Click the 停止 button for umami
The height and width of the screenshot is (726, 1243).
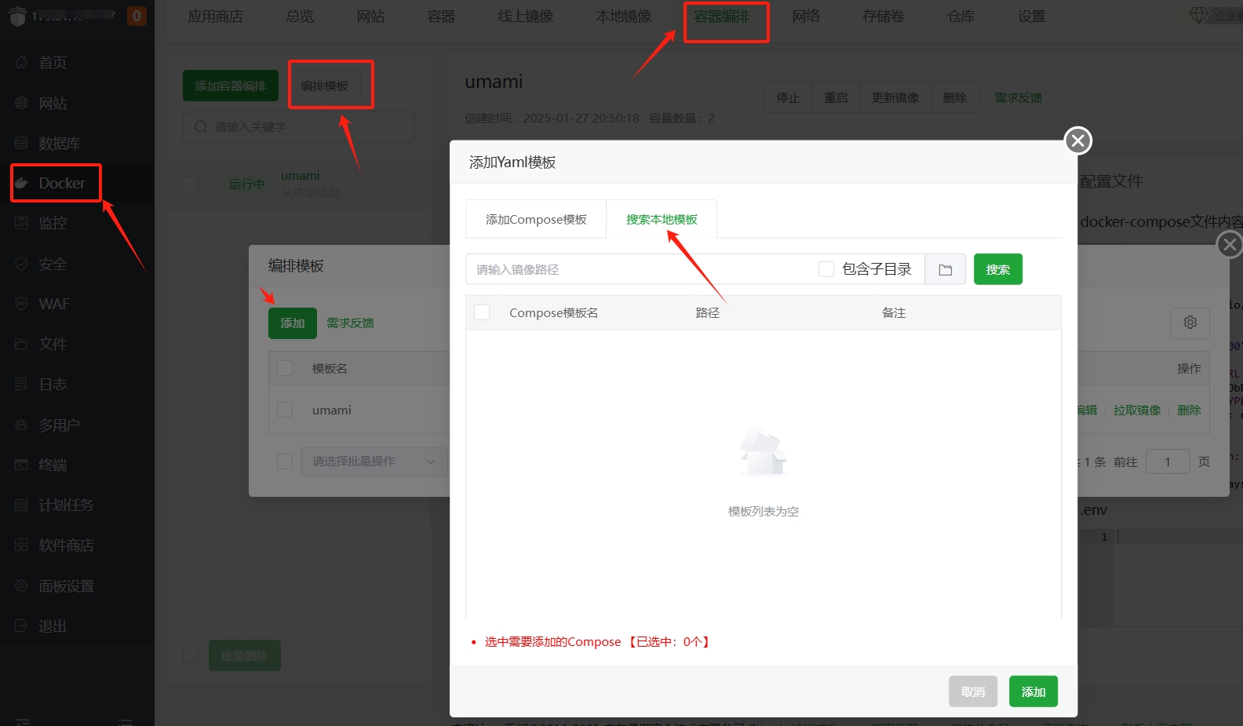[x=789, y=98]
